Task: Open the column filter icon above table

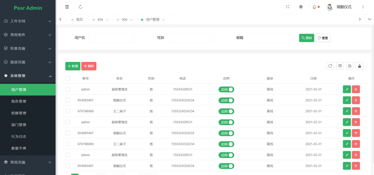Action: tap(340, 66)
